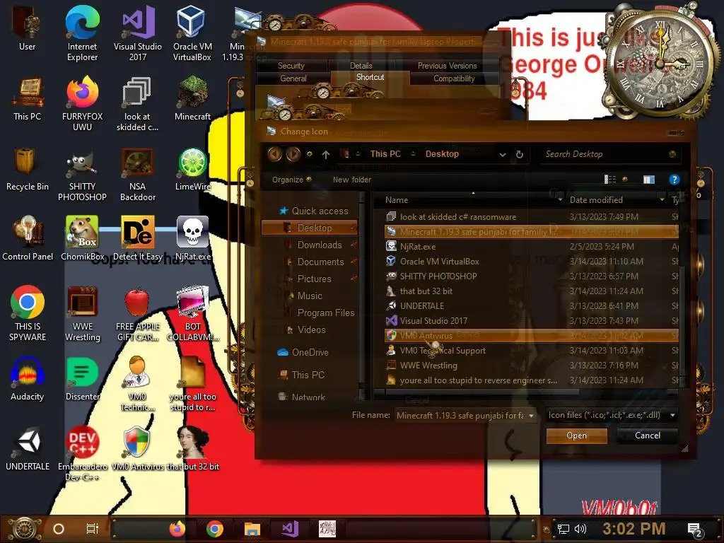Open the change view options button
The height and width of the screenshot is (543, 724).
(x=610, y=180)
